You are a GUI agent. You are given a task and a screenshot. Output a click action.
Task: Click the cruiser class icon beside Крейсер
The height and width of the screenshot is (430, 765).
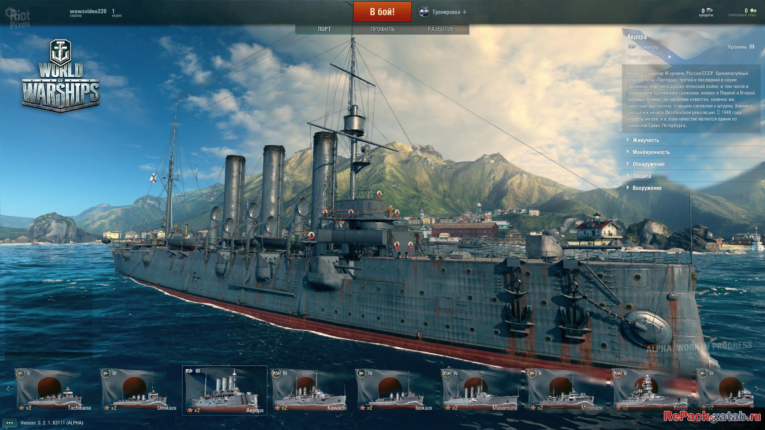click(632, 47)
